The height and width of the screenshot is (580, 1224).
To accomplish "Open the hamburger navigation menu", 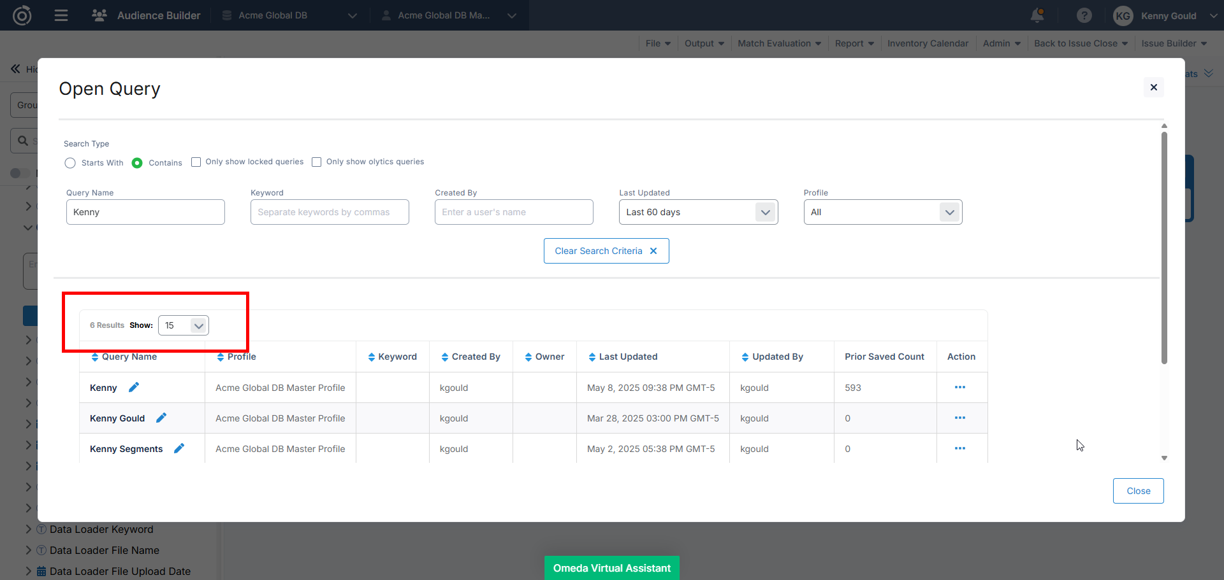I will (61, 15).
